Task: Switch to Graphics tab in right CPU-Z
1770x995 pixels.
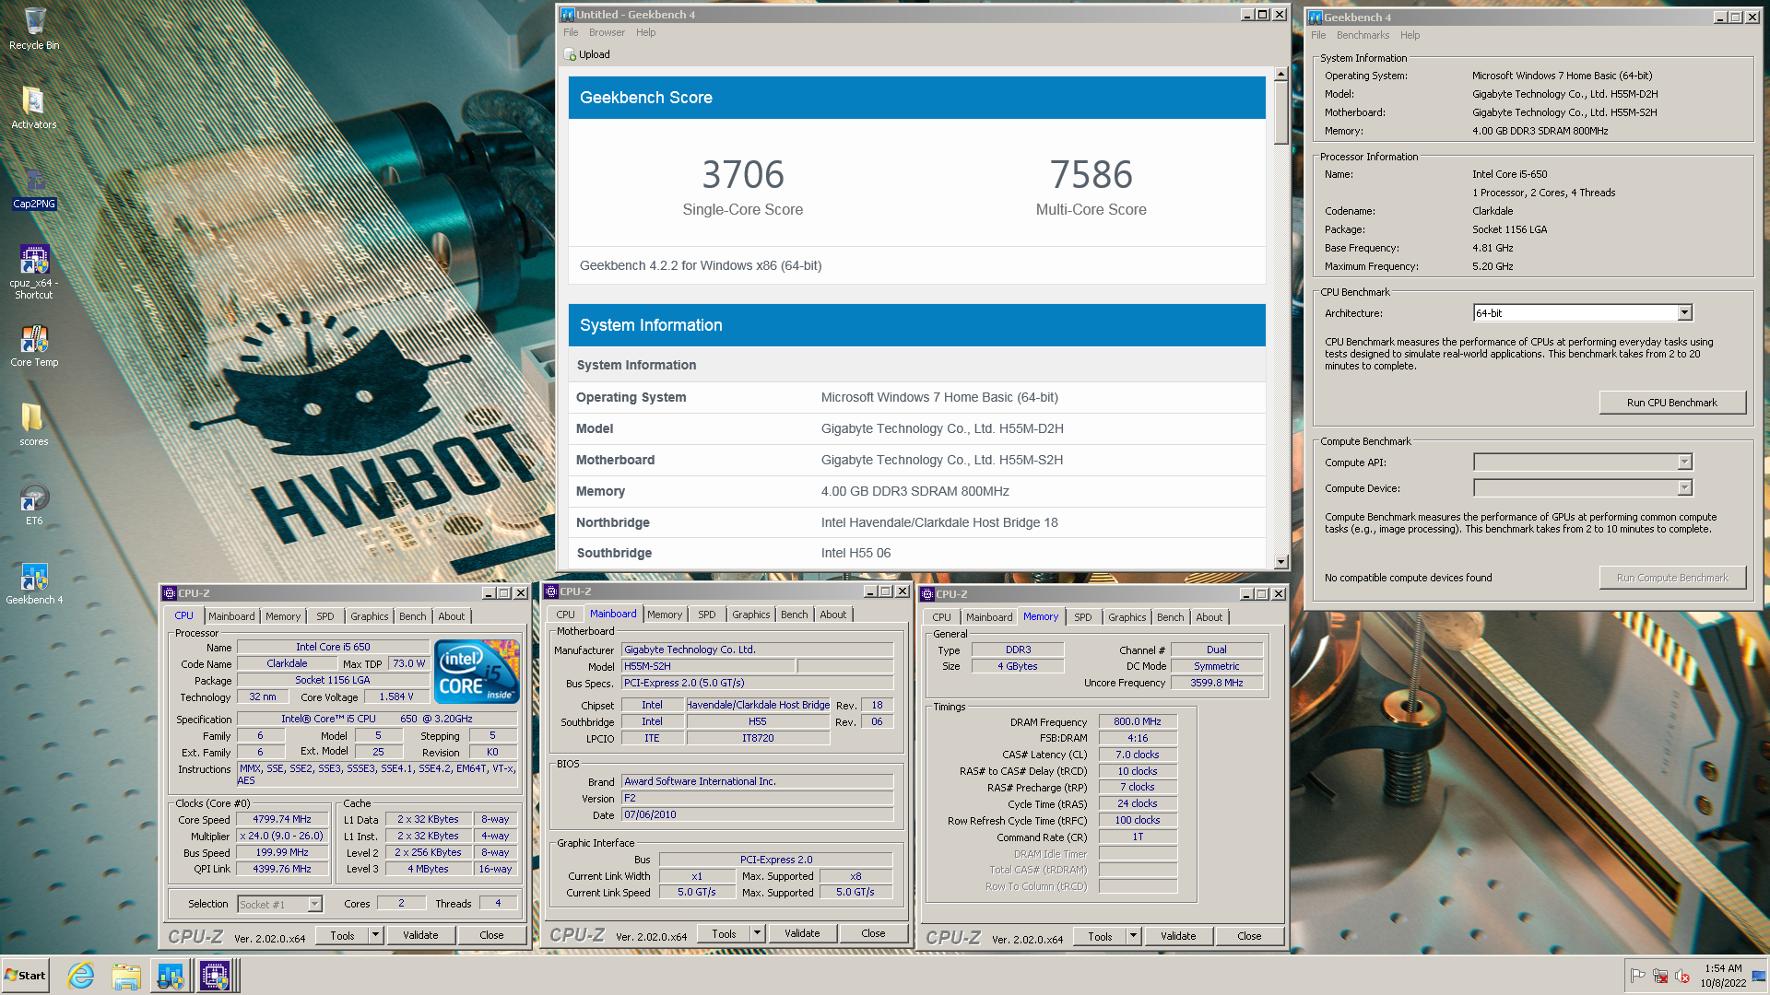Action: coord(1127,617)
